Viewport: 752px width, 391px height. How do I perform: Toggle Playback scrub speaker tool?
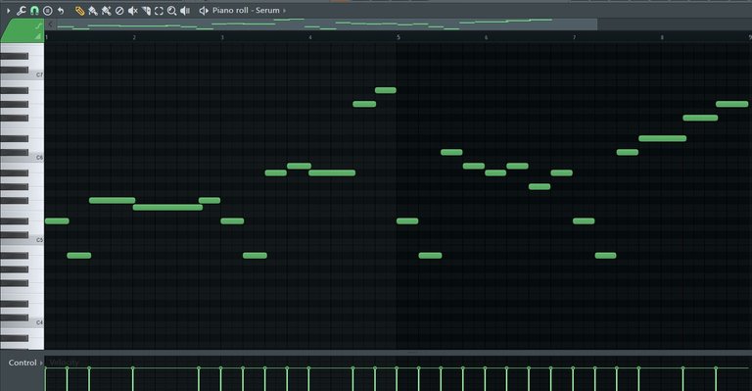coord(185,10)
